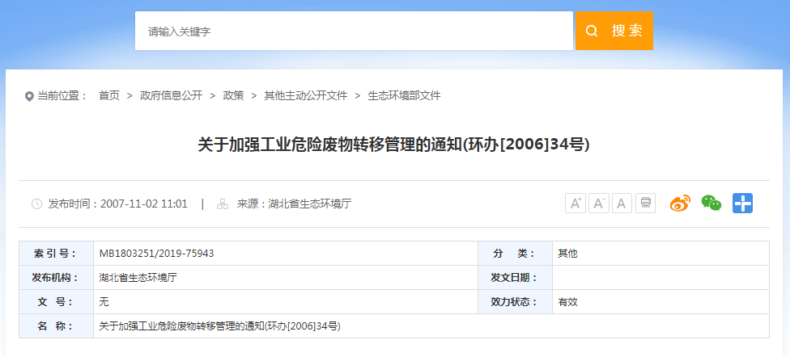Open 政府信息公开 breadcrumb link
Screen dimensions: 790x357
172,95
